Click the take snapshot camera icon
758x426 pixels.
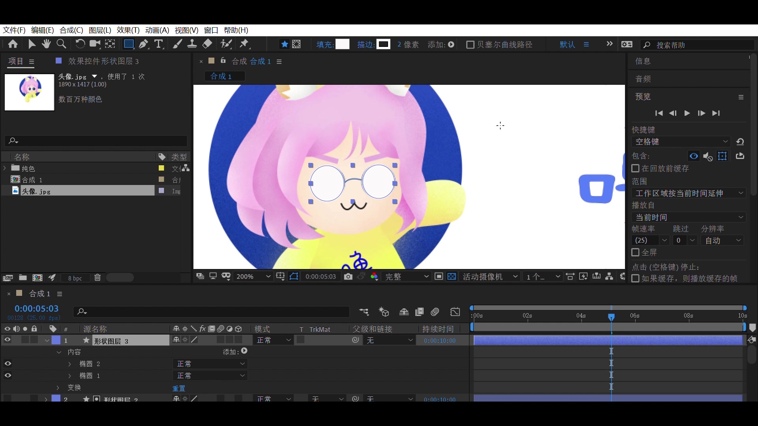[348, 277]
